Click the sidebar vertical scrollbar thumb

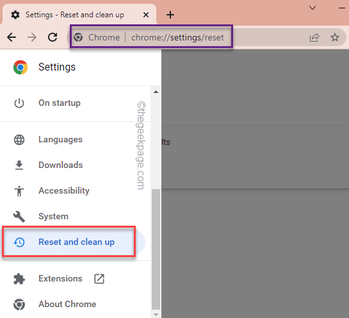(156, 249)
